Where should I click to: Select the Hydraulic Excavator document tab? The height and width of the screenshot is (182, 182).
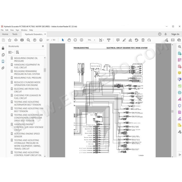pos(34,34)
